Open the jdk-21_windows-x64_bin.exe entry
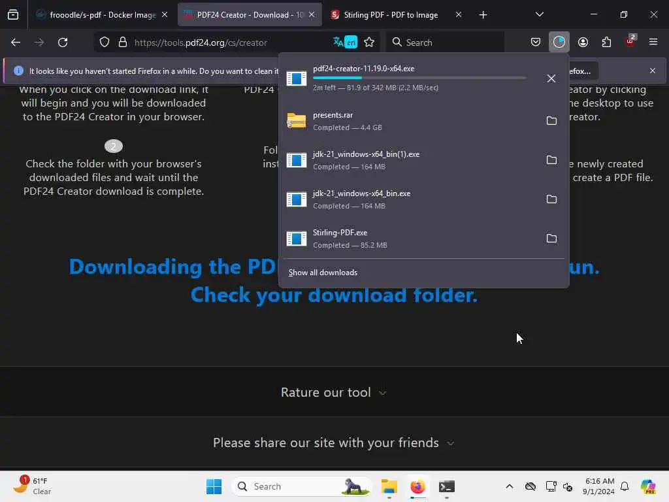This screenshot has width=669, height=502. point(410,199)
